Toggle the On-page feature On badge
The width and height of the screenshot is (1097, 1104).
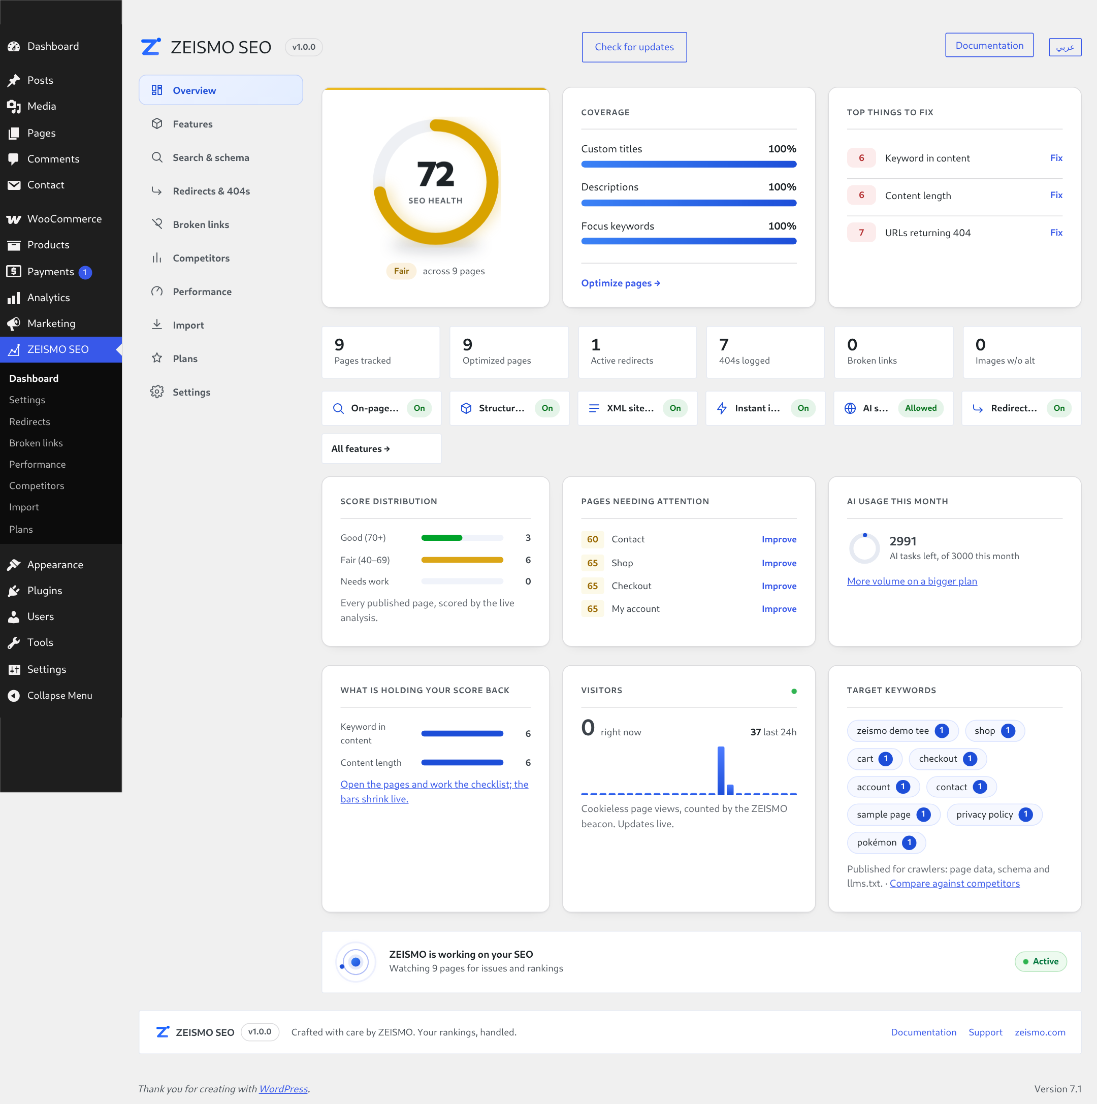tap(420, 408)
